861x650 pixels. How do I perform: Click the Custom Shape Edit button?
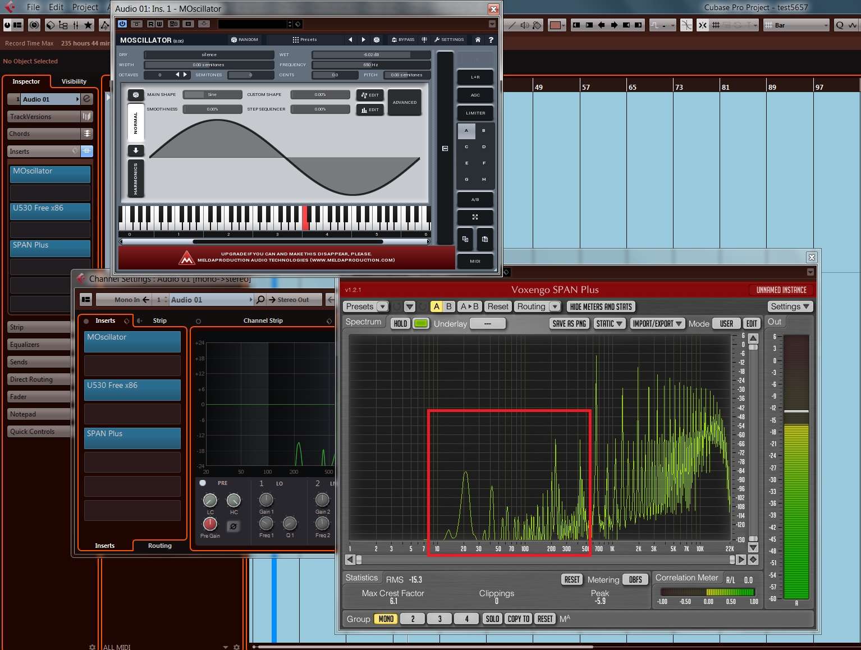click(x=370, y=95)
